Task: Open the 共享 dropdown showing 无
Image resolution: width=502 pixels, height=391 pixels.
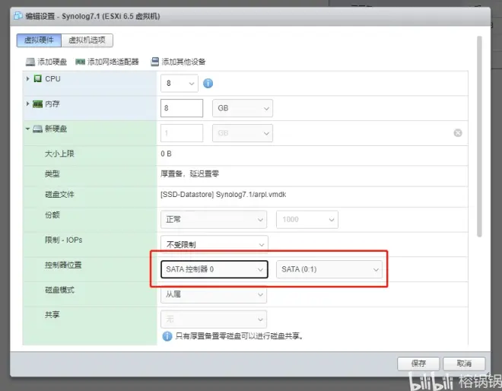Action: point(214,319)
